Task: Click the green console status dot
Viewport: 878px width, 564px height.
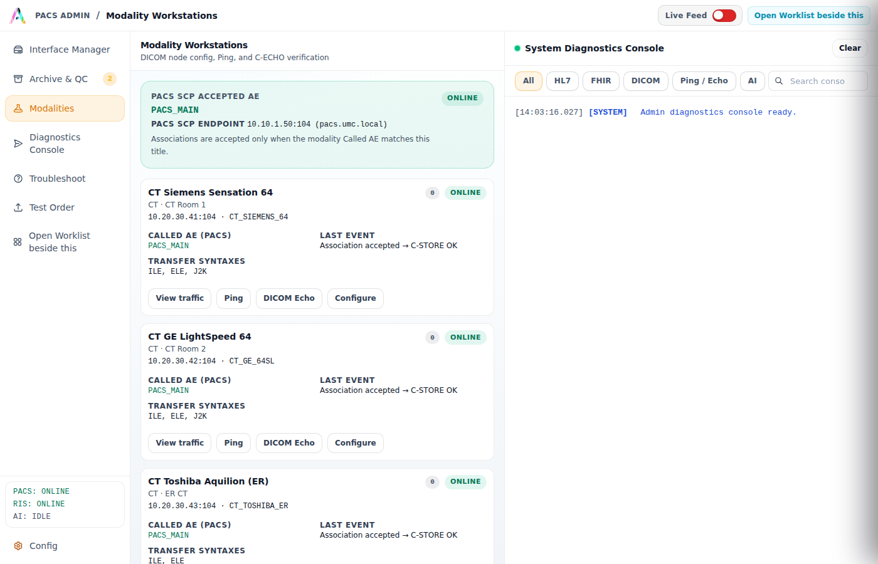Action: point(517,48)
